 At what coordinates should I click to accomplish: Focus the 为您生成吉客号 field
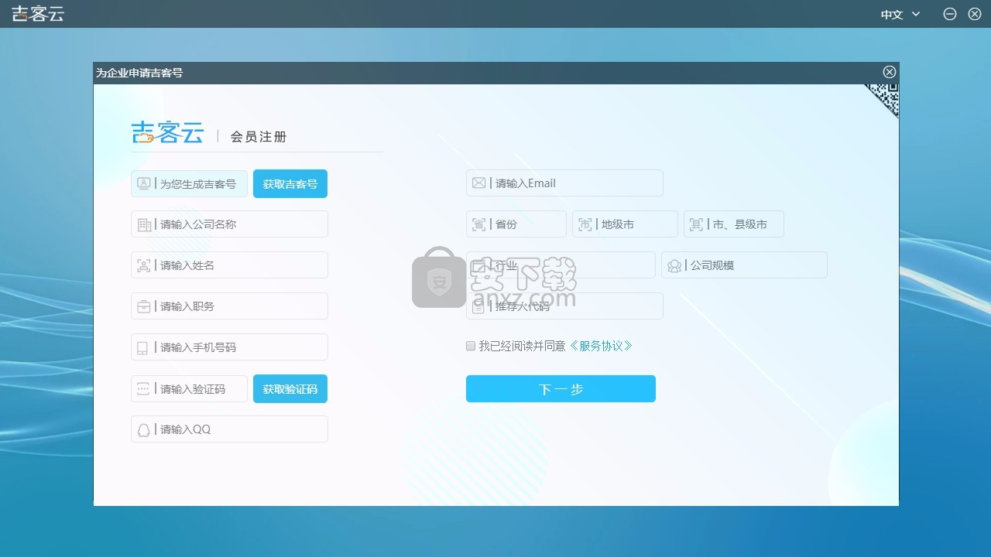pyautogui.click(x=189, y=184)
